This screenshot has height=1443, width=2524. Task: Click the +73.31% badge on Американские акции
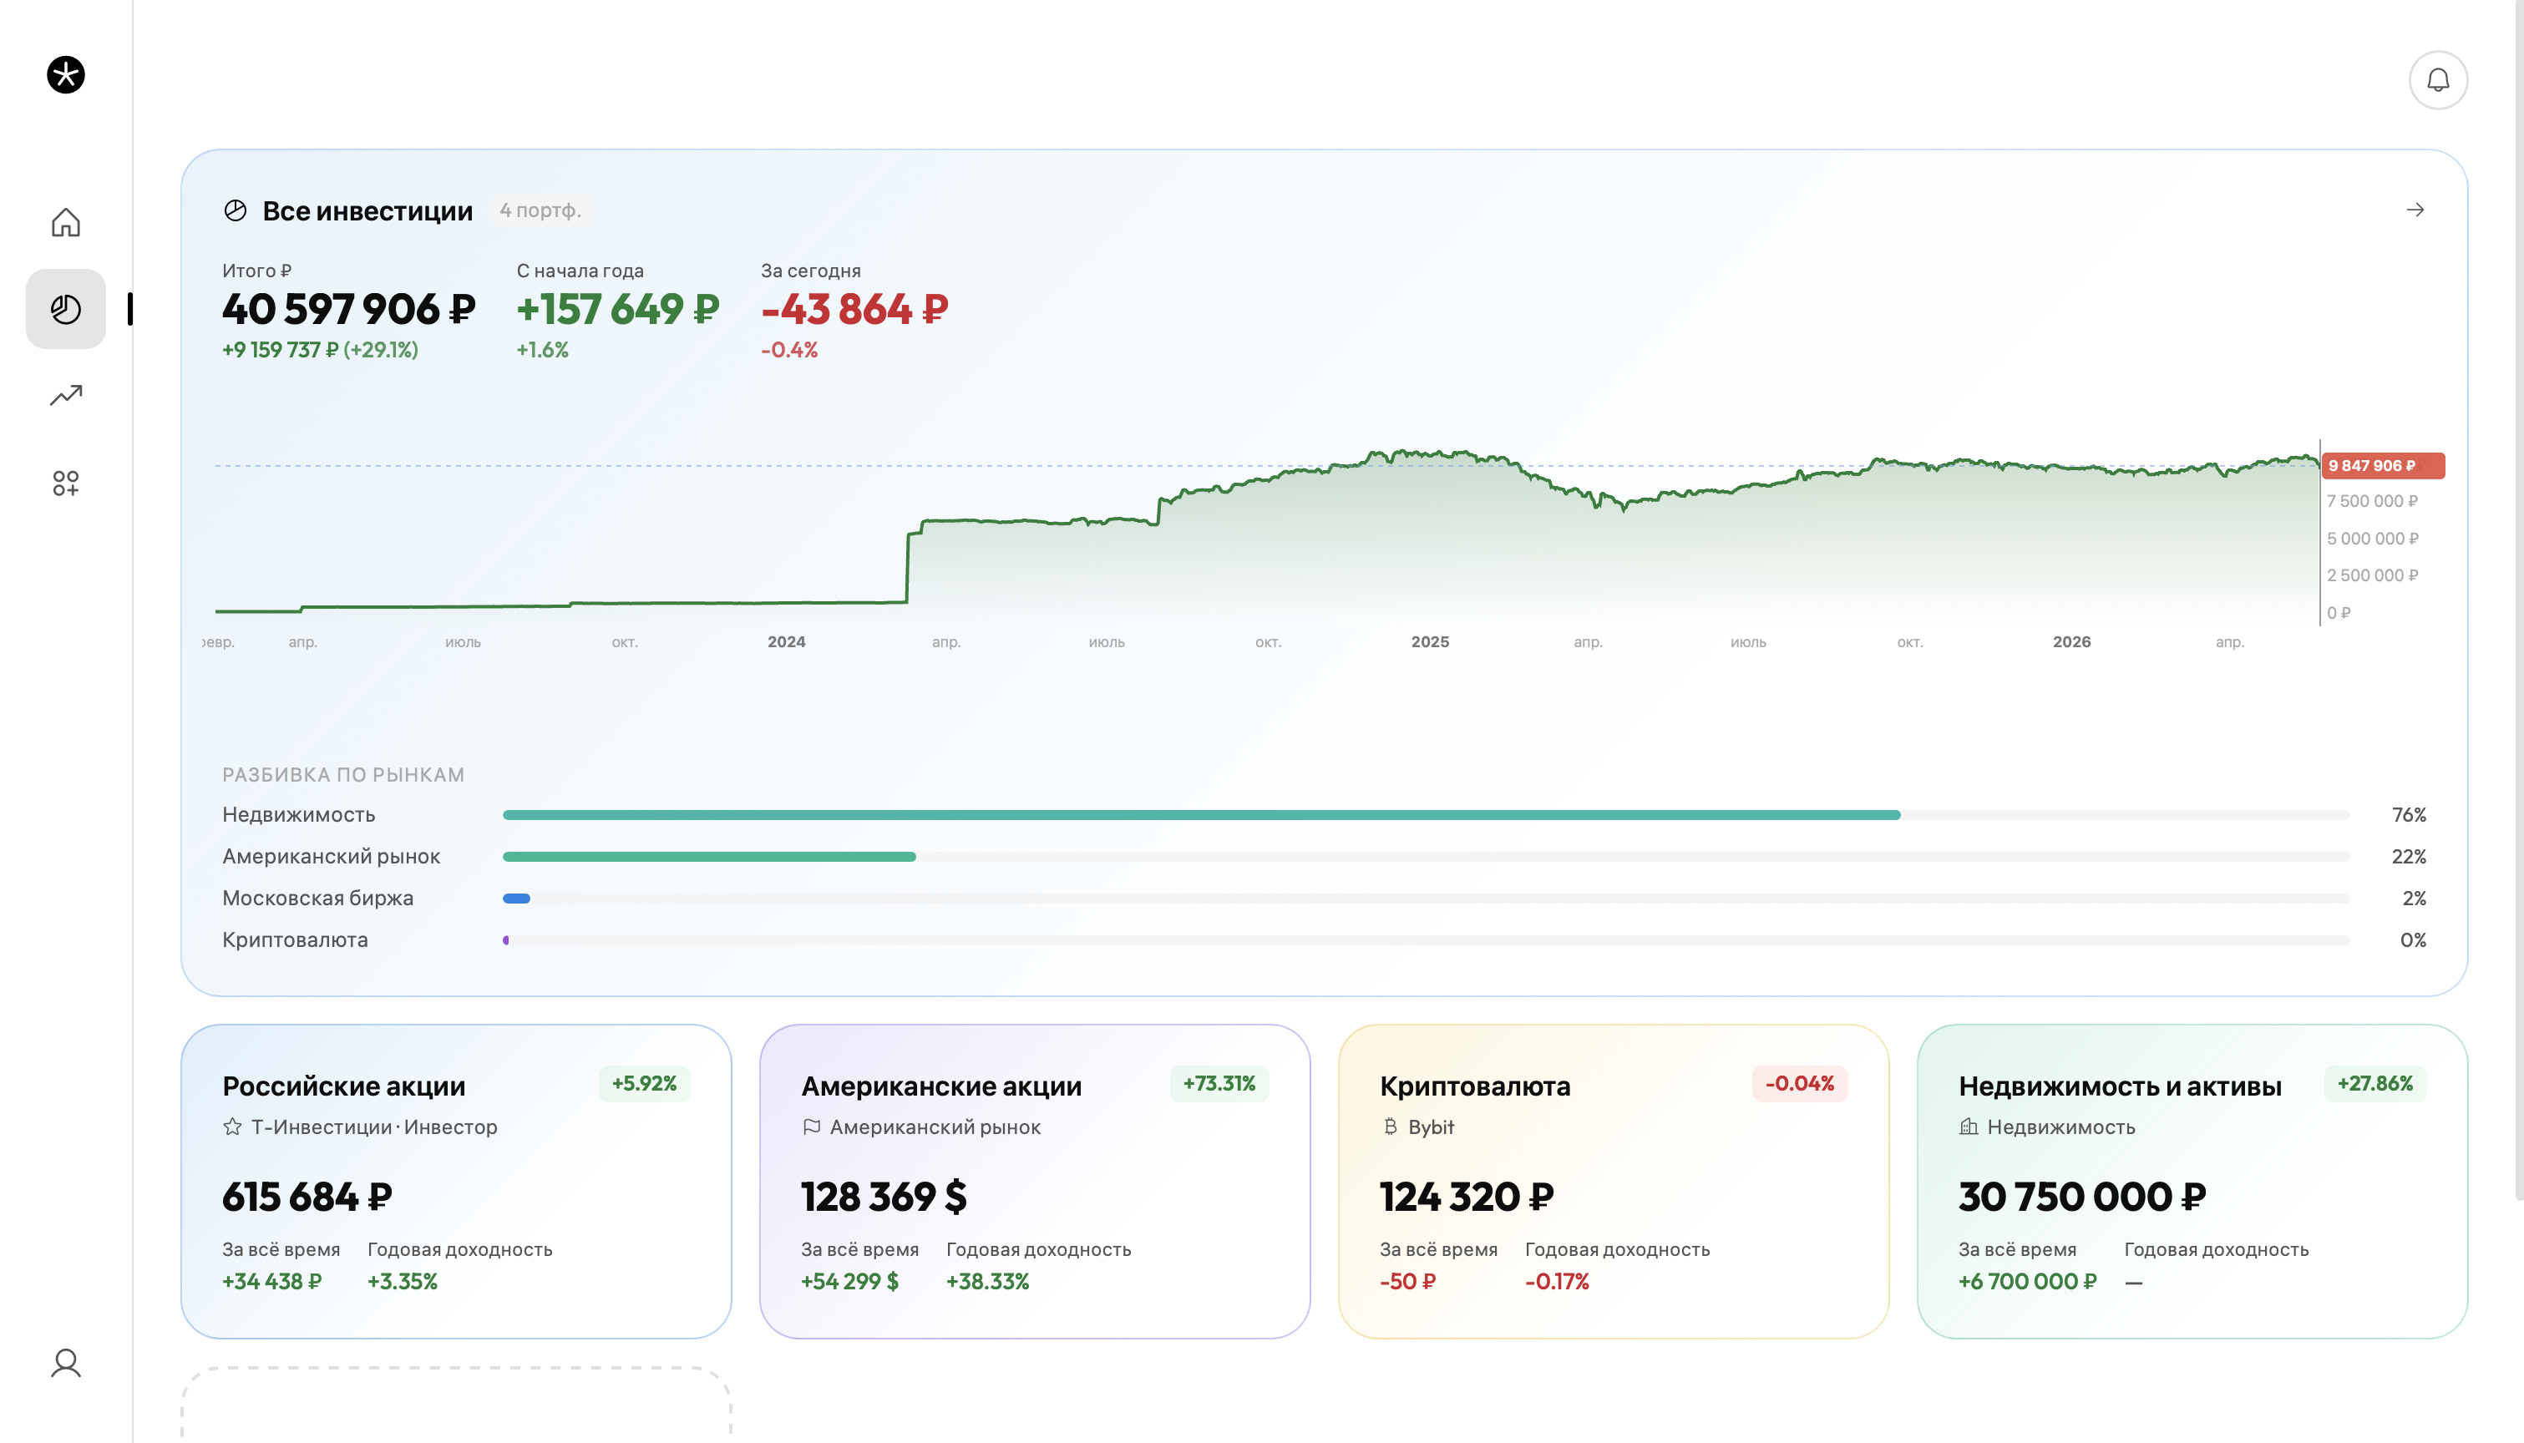[1219, 1083]
